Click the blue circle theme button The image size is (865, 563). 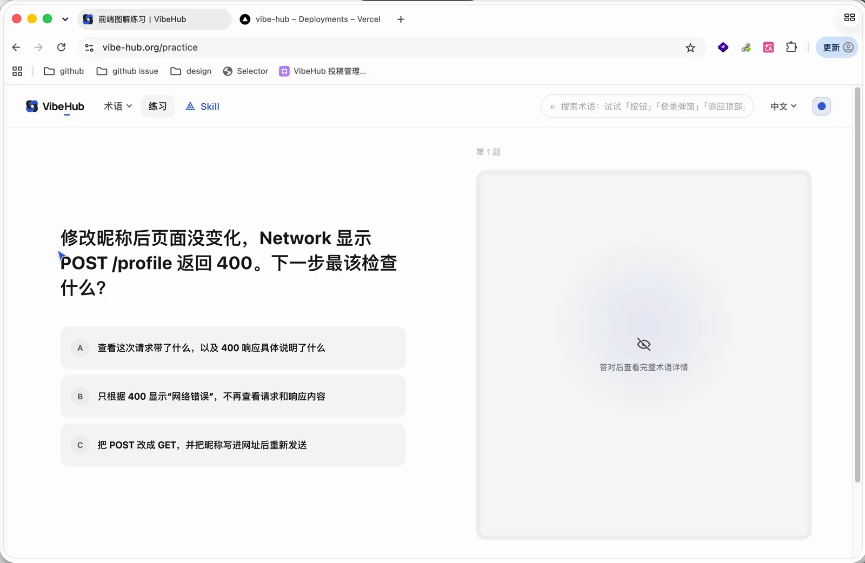tap(821, 106)
